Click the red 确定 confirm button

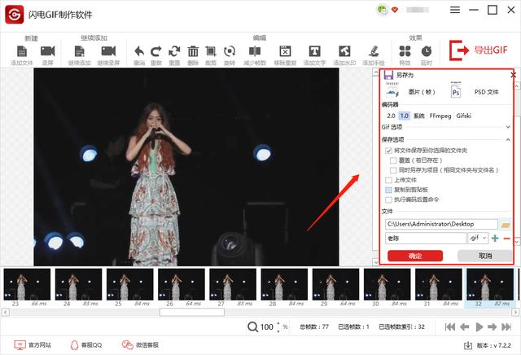click(415, 256)
